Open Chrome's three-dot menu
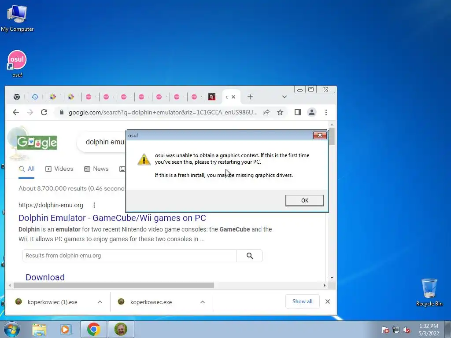This screenshot has height=338, width=451. (326, 112)
